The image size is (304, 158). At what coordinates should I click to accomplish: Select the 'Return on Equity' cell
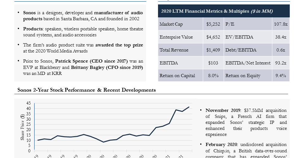click(248, 76)
